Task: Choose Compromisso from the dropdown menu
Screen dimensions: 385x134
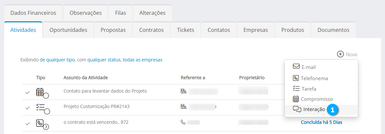Action: 316,99
